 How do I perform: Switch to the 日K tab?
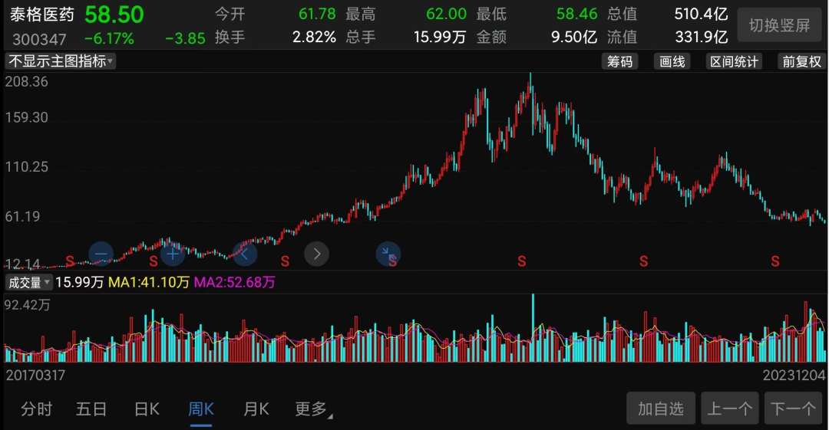click(147, 409)
